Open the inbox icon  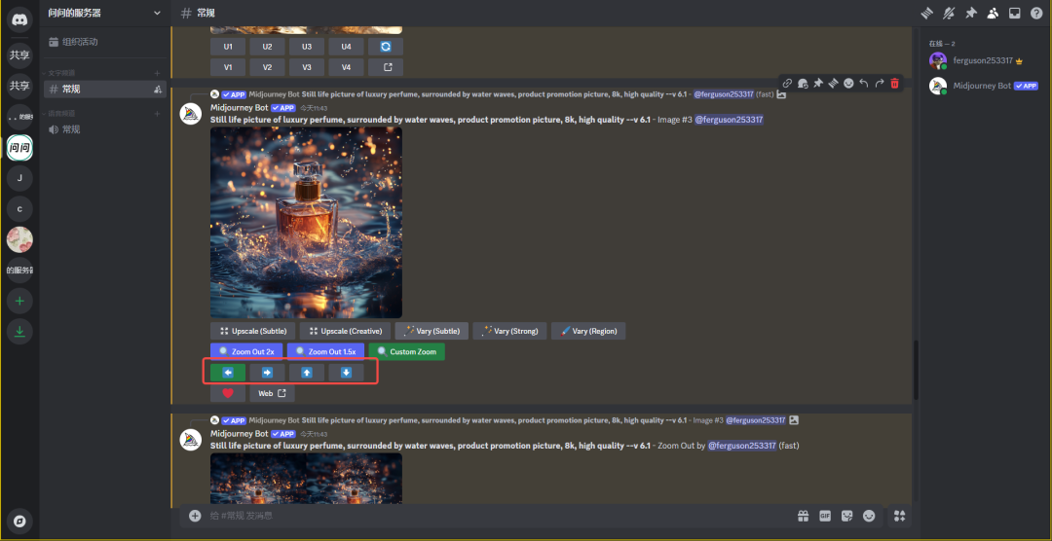pyautogui.click(x=1015, y=13)
